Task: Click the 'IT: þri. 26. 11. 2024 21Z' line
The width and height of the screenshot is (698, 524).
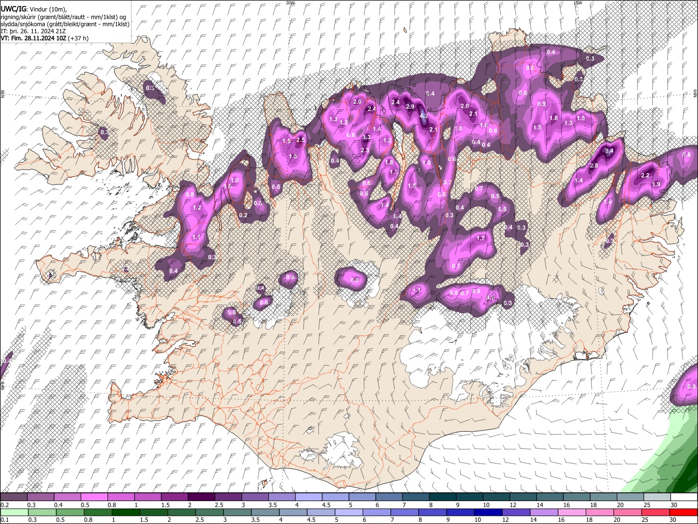Action: click(33, 31)
